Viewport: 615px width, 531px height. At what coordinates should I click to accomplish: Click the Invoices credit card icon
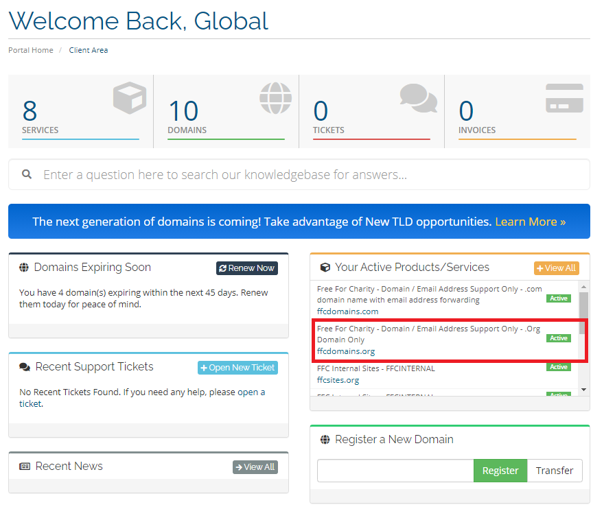pos(564,98)
